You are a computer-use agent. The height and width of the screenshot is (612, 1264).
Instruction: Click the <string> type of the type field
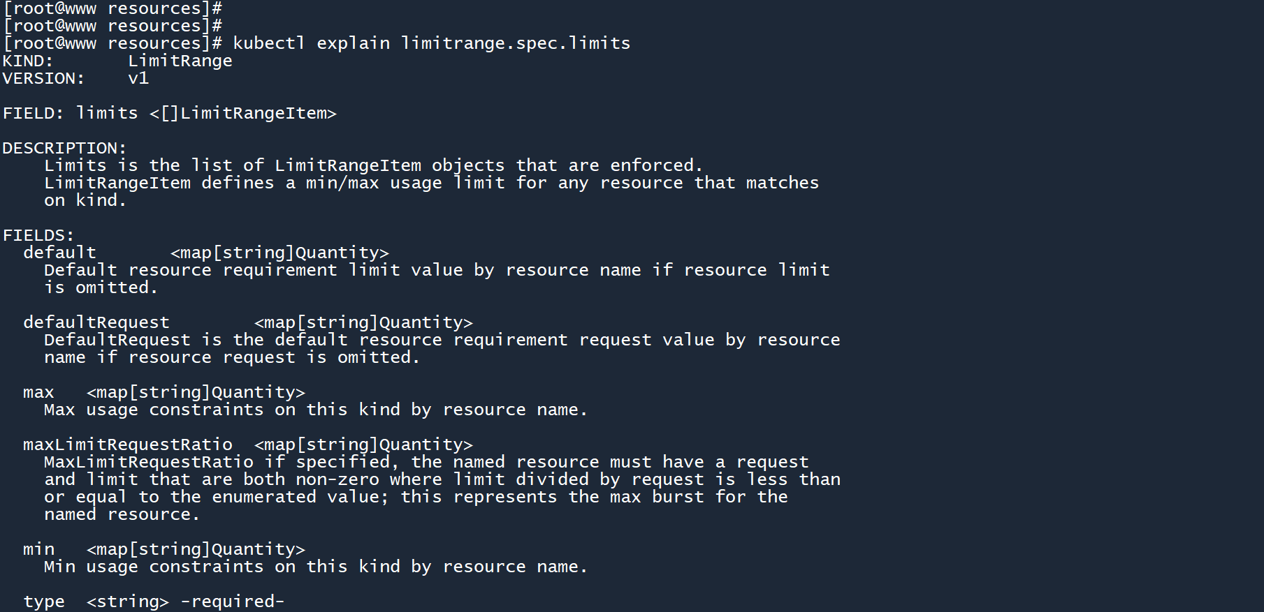click(x=127, y=602)
